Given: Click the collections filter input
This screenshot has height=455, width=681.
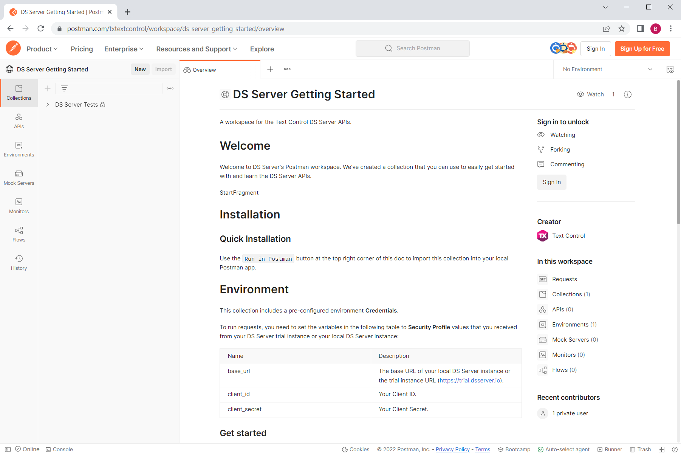Looking at the screenshot, I should (109, 88).
